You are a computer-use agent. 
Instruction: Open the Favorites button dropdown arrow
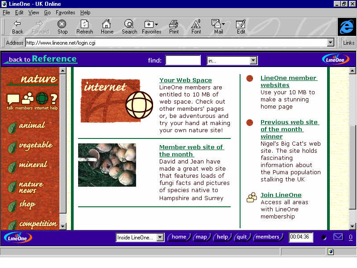coord(157,24)
